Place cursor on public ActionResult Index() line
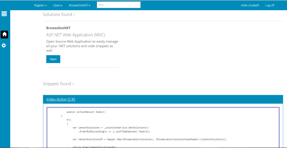 point(86,112)
